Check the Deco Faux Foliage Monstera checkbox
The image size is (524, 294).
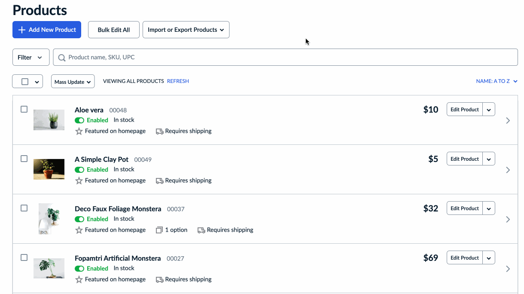point(24,208)
